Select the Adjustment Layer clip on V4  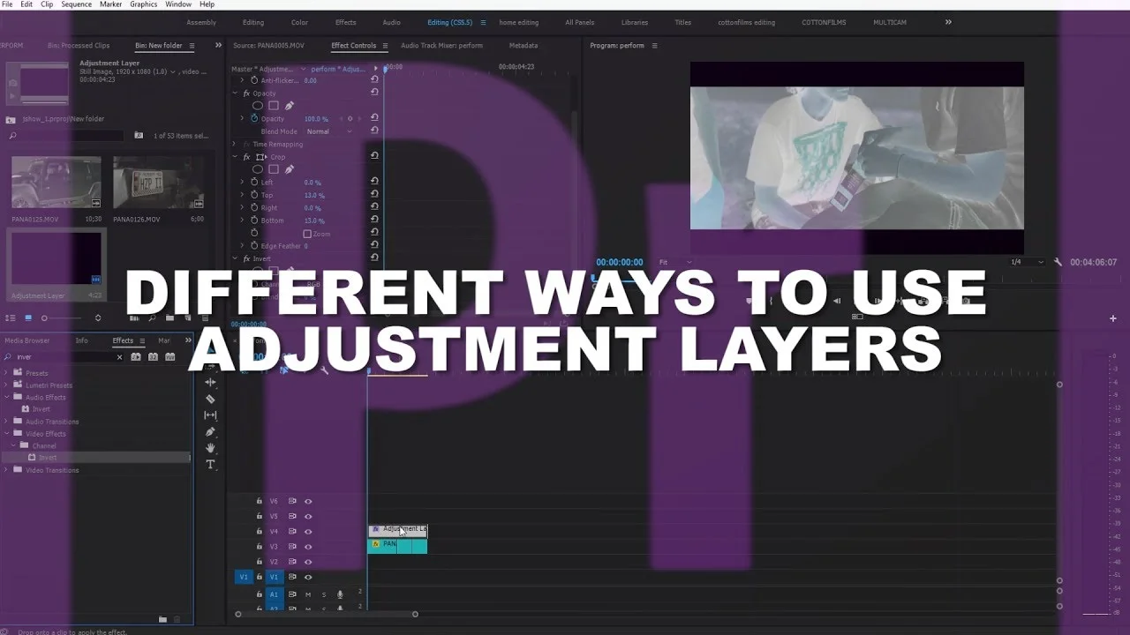[397, 530]
